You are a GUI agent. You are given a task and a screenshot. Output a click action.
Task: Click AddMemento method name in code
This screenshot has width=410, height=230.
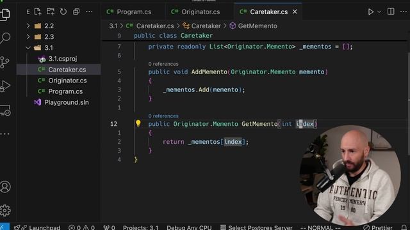click(209, 72)
